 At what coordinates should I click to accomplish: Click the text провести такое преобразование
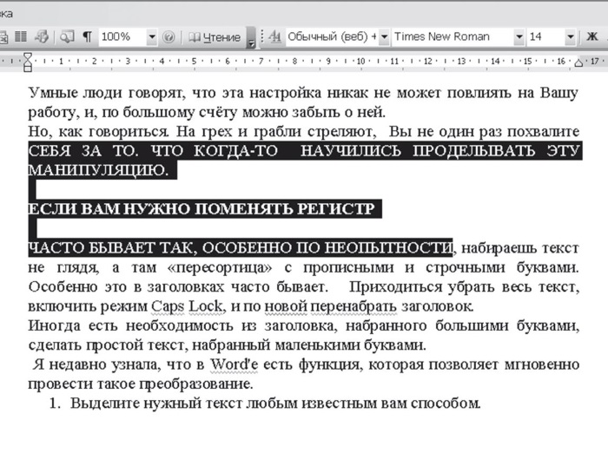click(141, 384)
